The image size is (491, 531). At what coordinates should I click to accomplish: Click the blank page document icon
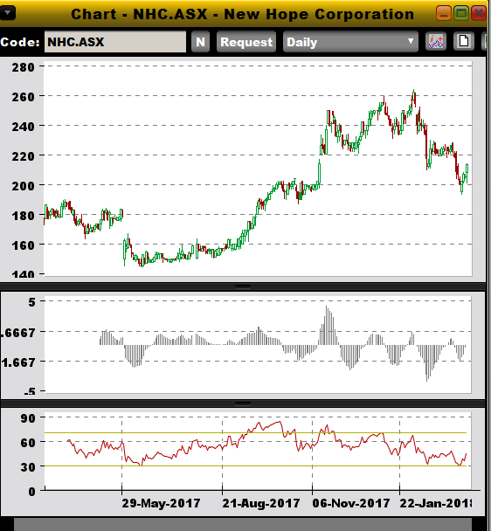464,42
